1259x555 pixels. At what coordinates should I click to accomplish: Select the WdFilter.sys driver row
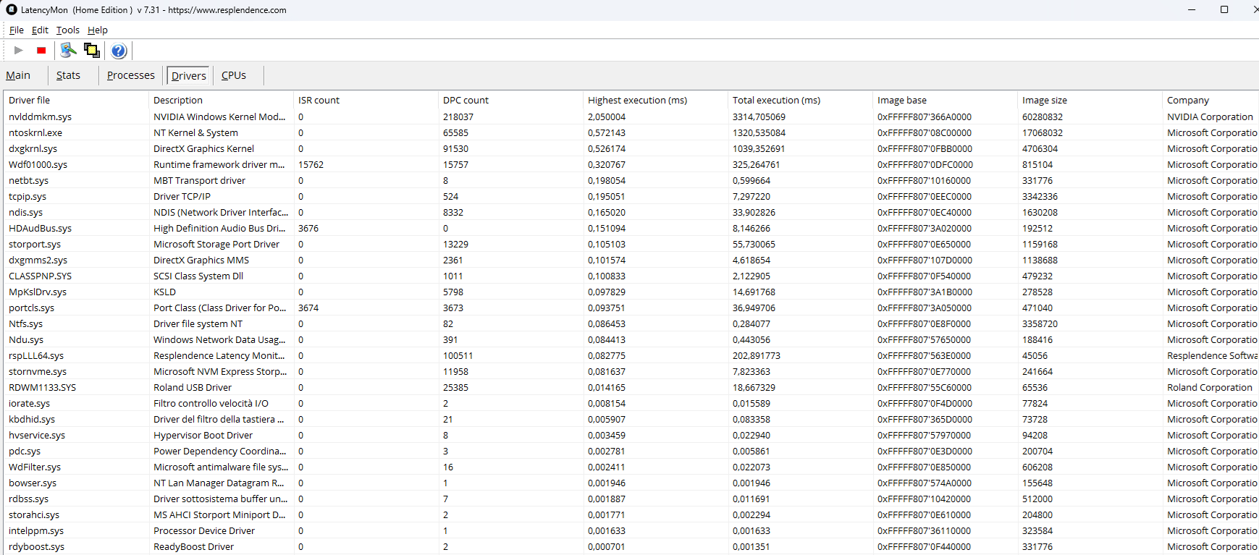[631, 467]
